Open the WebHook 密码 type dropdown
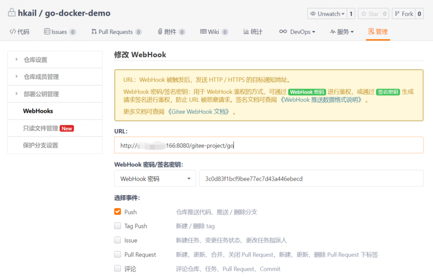The height and width of the screenshot is (277, 433). coord(155,178)
